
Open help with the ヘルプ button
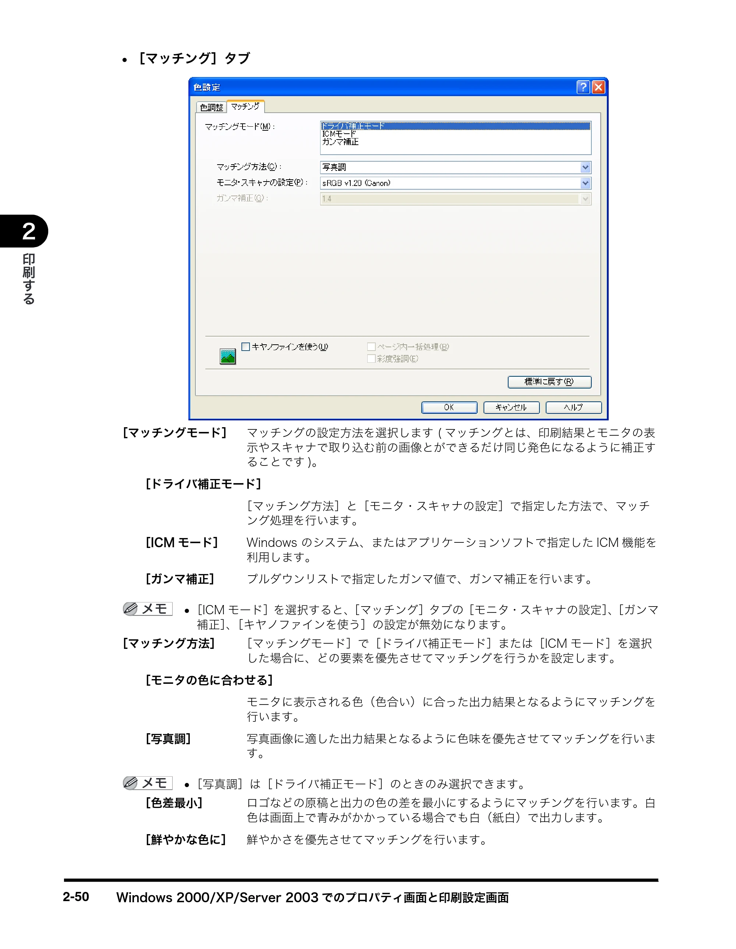(573, 407)
